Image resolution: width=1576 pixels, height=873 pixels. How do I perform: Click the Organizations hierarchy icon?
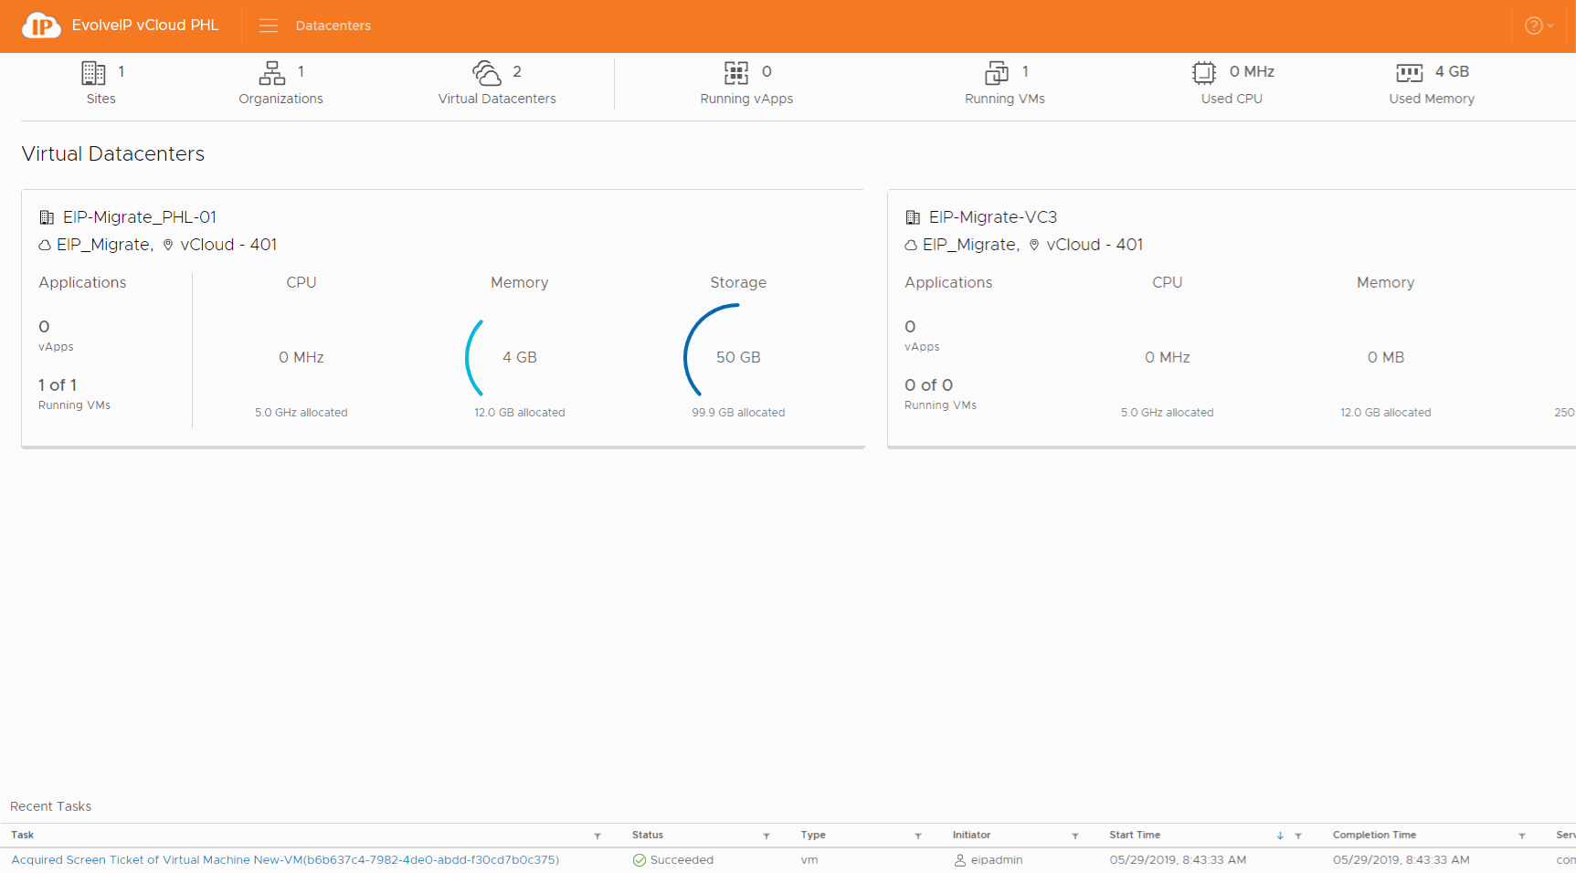tap(272, 72)
